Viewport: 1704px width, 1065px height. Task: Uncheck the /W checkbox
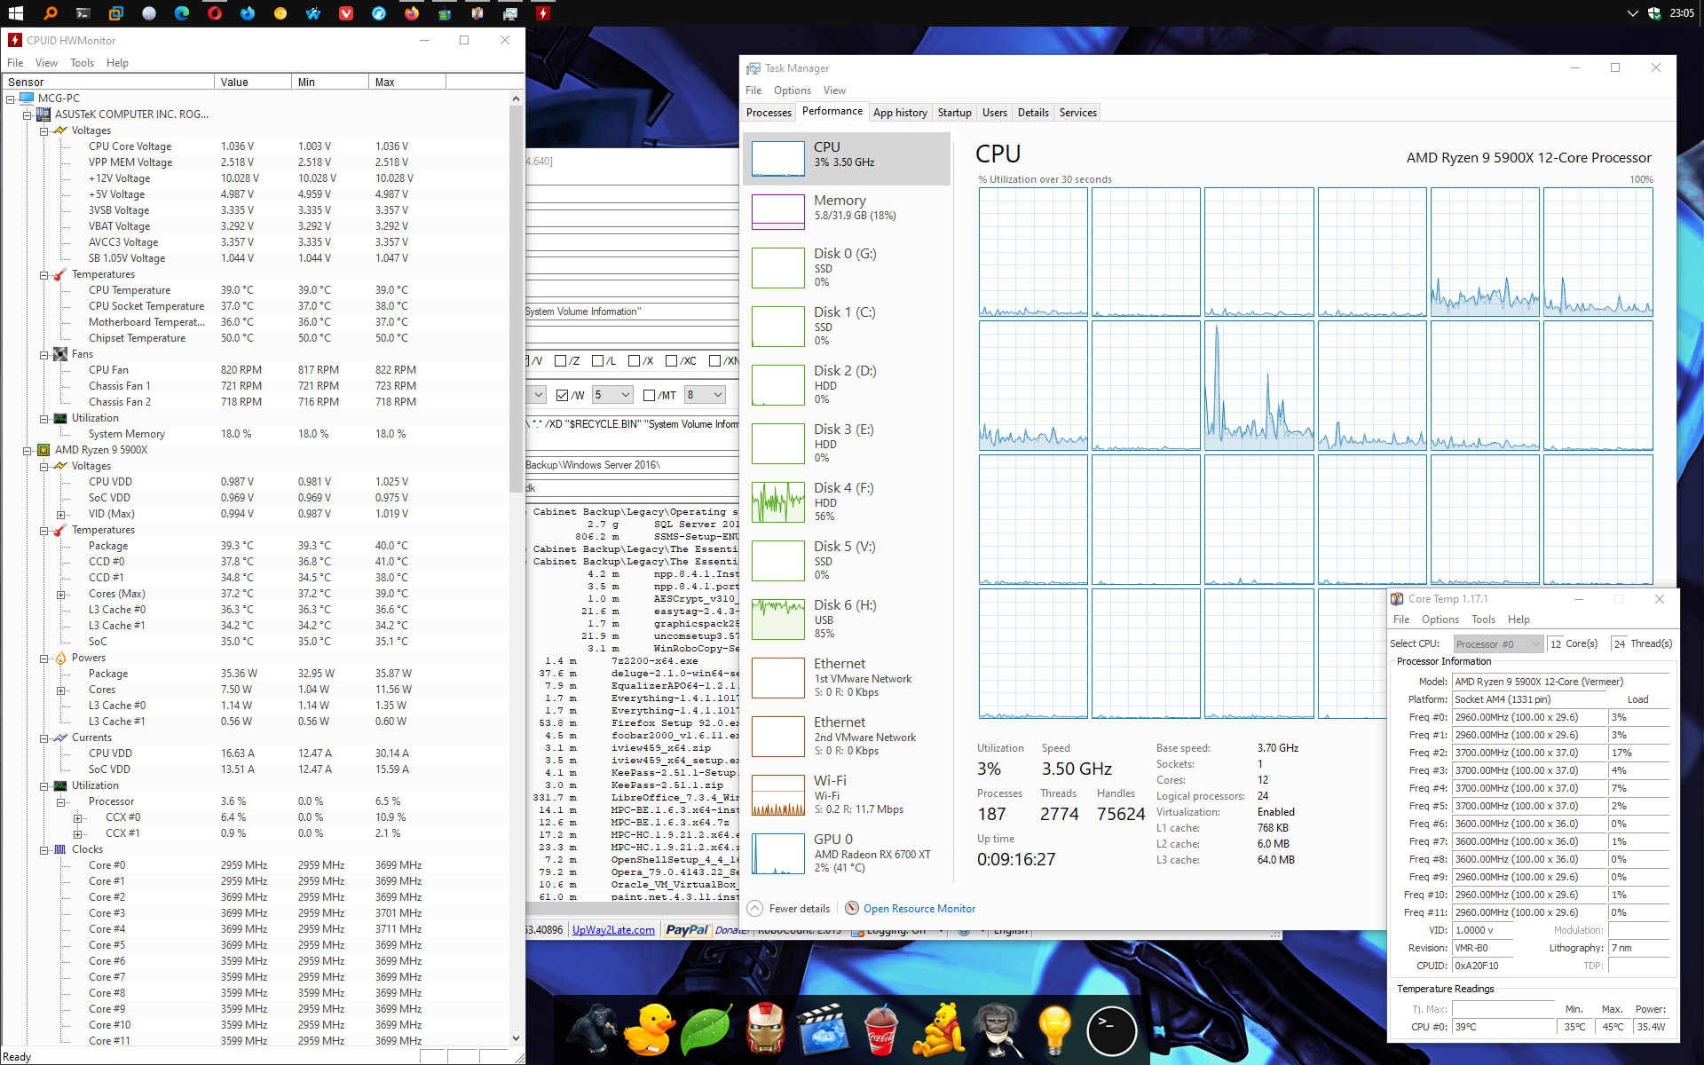562,395
